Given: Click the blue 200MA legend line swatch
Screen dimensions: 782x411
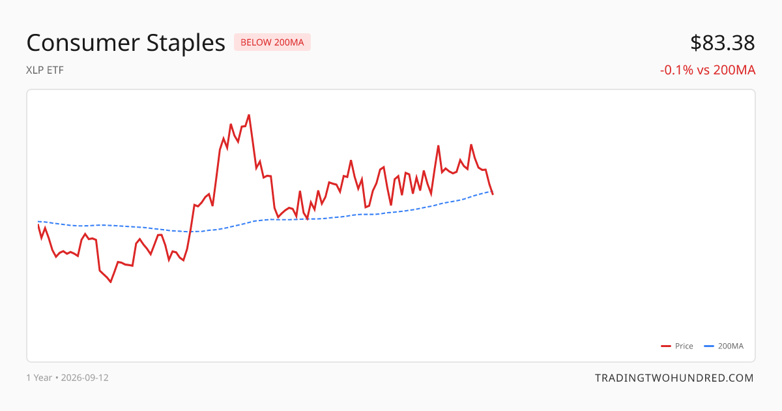Looking at the screenshot, I should (709, 346).
